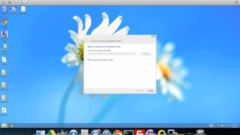The width and height of the screenshot is (240, 135).
Task: Open the yellow ring icon in the dock
Action: coord(162,132)
